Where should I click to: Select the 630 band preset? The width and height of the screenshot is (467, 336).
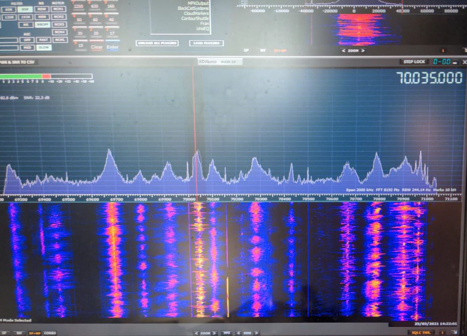(x=95, y=7)
